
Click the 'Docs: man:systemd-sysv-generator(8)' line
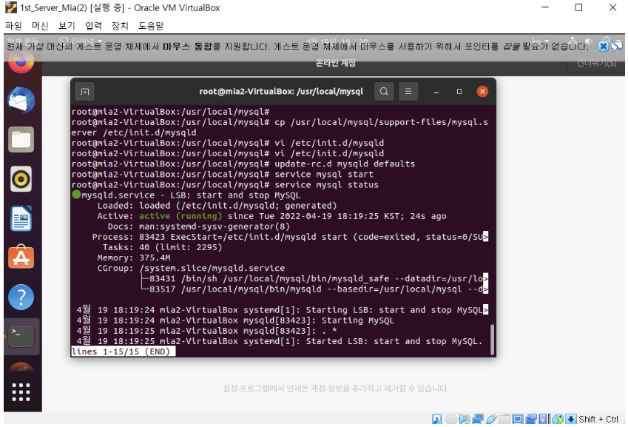[199, 226]
